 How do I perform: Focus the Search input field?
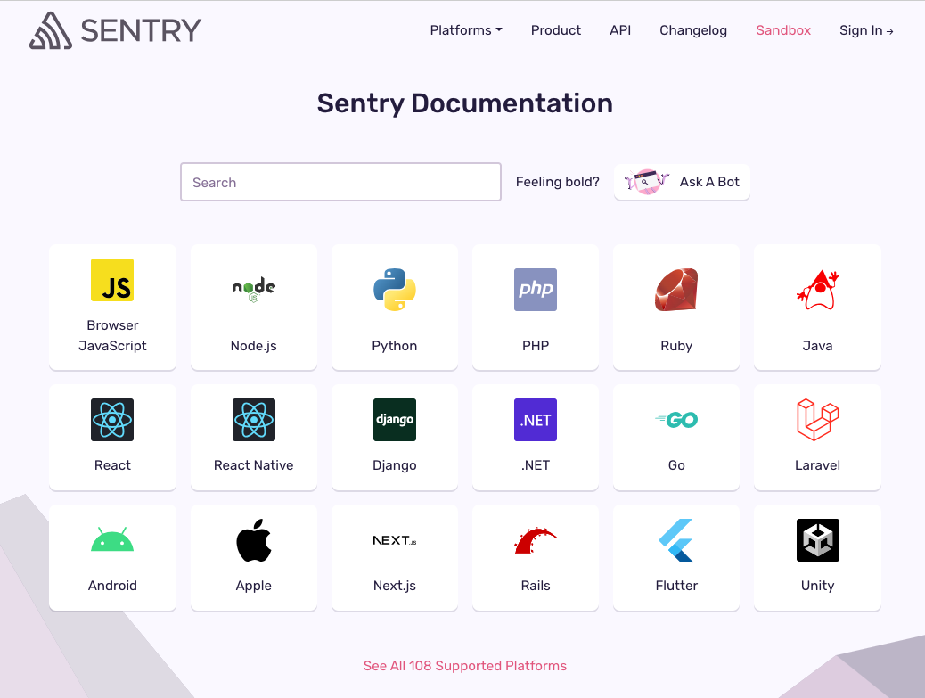tap(341, 182)
